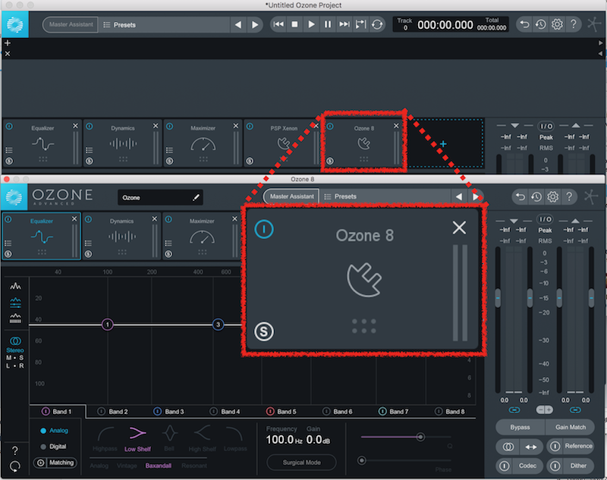This screenshot has height=480, width=607.
Task: Select Analog EQ mode
Action: coord(54,431)
